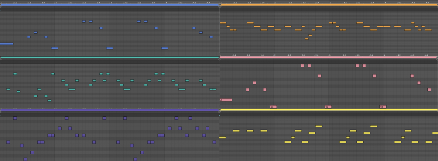This screenshot has width=438, height=161.
Task: Select the pink note labeled A2
Action: (x=226, y=100)
